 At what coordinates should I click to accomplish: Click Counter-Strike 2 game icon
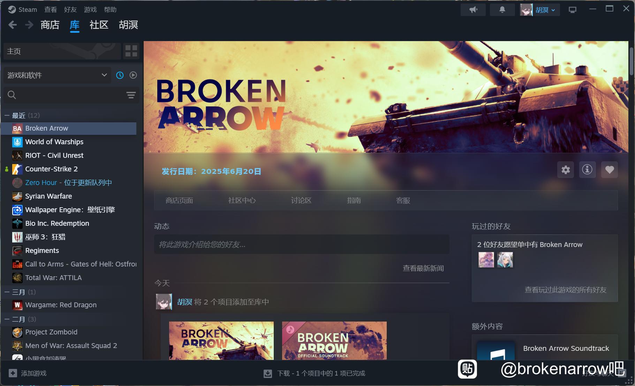tap(17, 169)
